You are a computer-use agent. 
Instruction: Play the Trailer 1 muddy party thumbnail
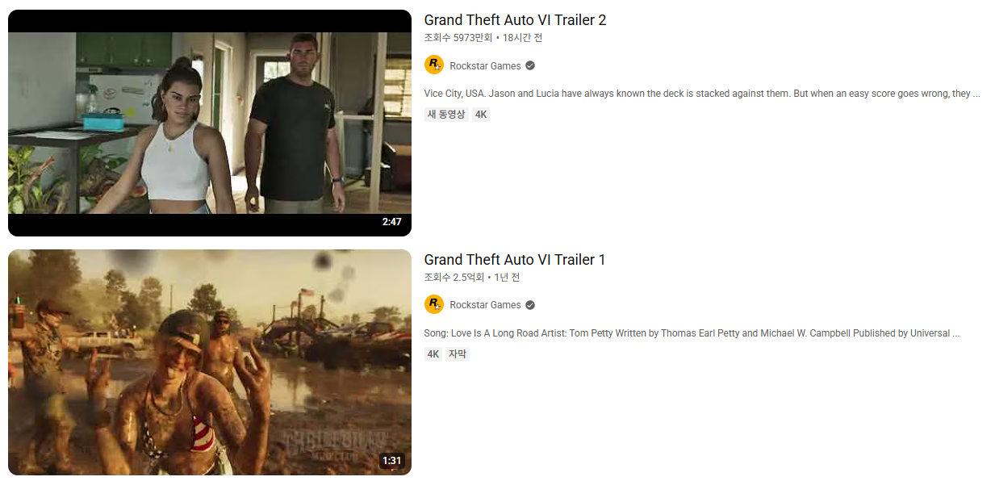[210, 362]
